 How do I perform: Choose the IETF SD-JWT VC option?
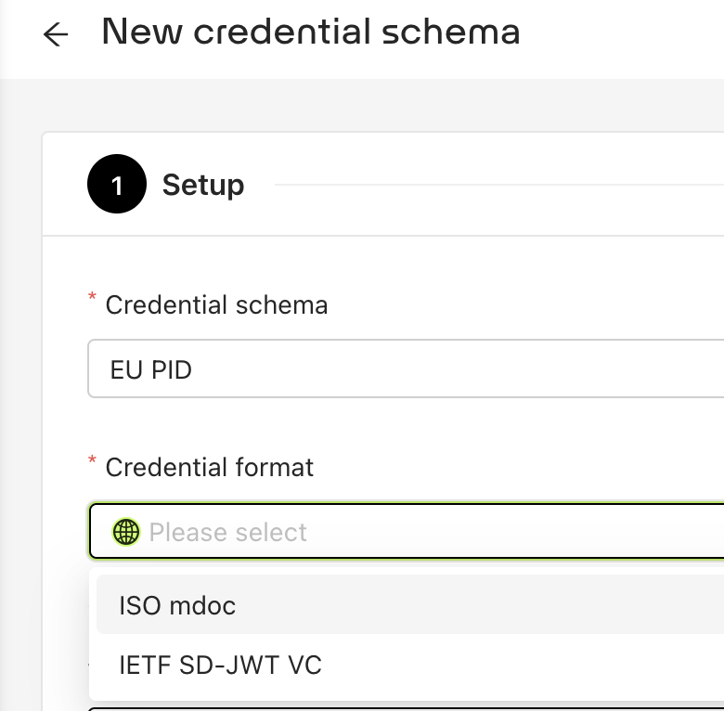[220, 665]
